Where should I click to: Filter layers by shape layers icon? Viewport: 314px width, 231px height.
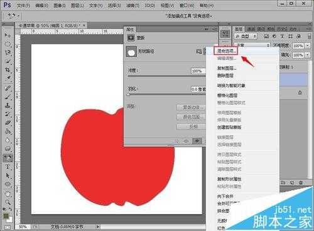point(290,36)
